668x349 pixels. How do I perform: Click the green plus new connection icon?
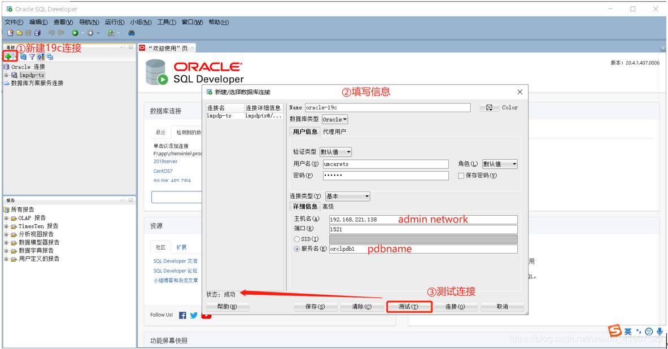pyautogui.click(x=8, y=56)
